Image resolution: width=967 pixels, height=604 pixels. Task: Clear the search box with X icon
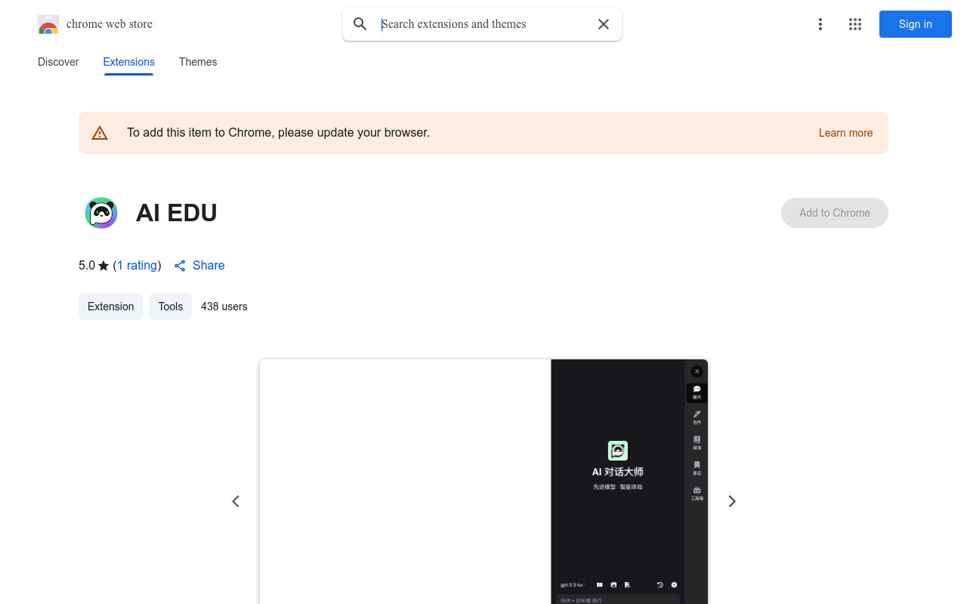(604, 24)
